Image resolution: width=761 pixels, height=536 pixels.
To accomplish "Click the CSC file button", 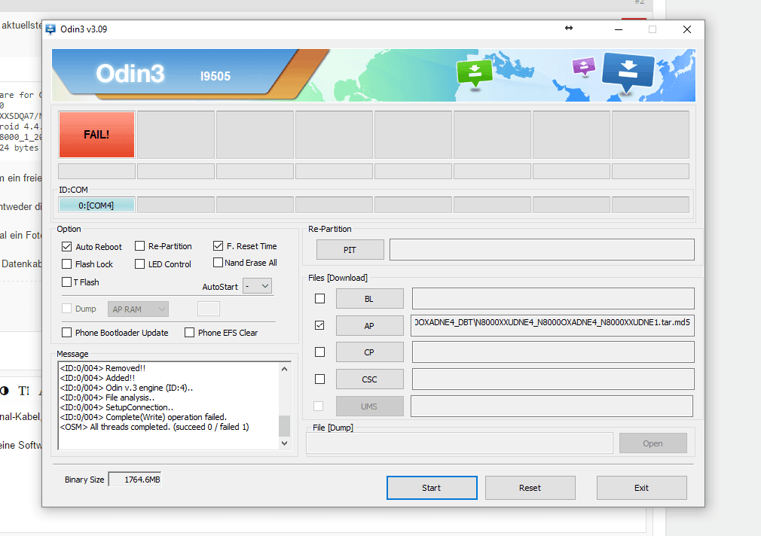I will pyautogui.click(x=369, y=379).
